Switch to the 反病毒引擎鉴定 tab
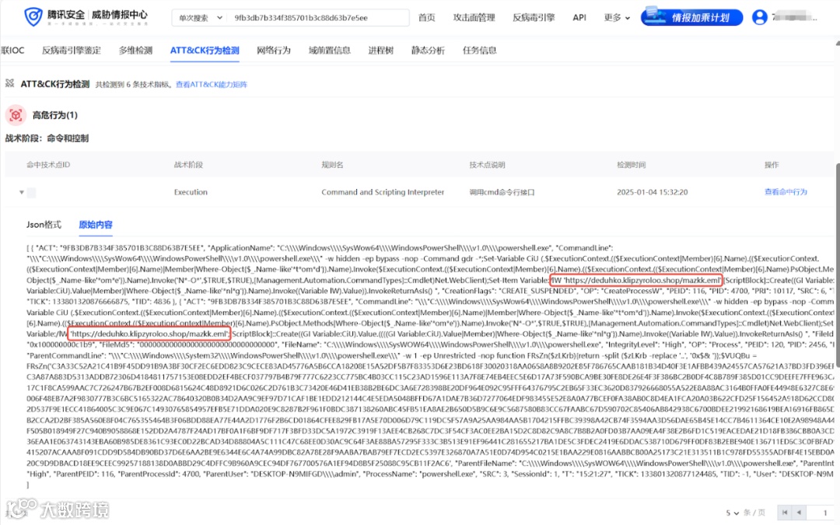This screenshot has height=525, width=840. [72, 51]
